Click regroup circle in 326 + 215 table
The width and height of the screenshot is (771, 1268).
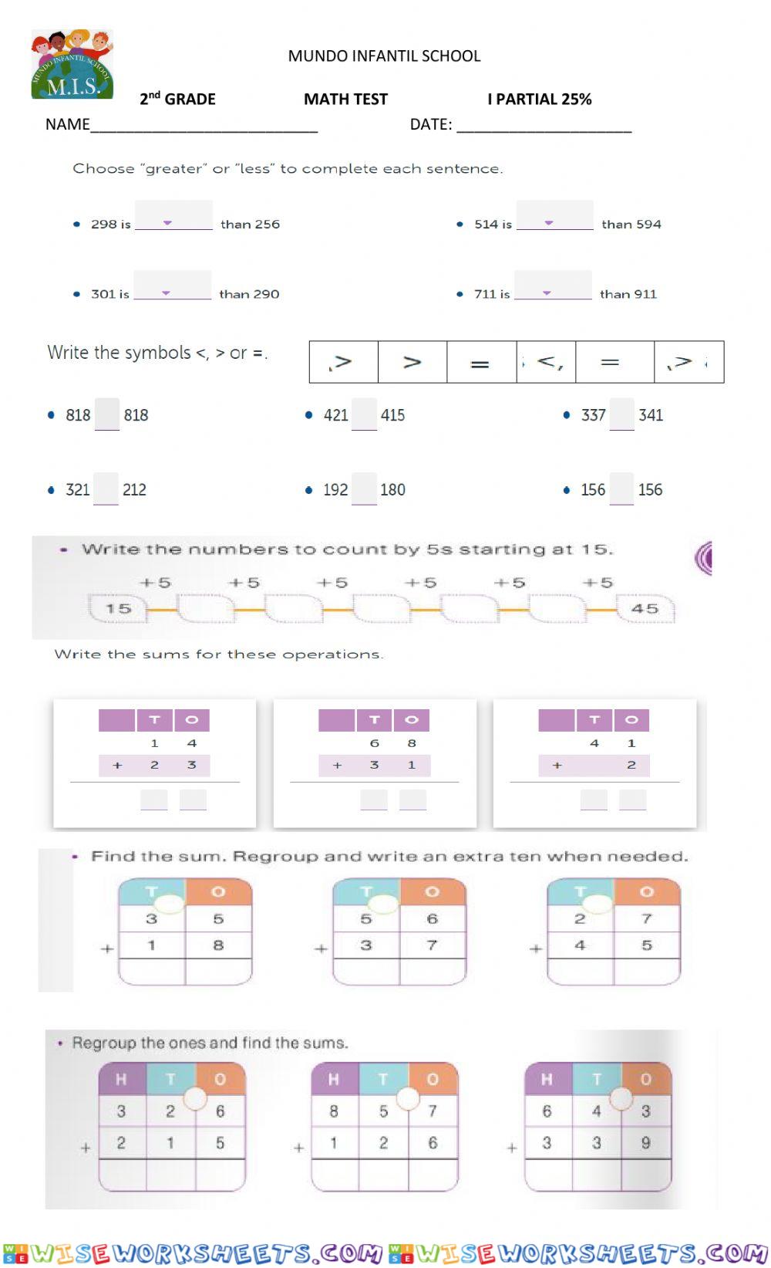[x=195, y=1097]
